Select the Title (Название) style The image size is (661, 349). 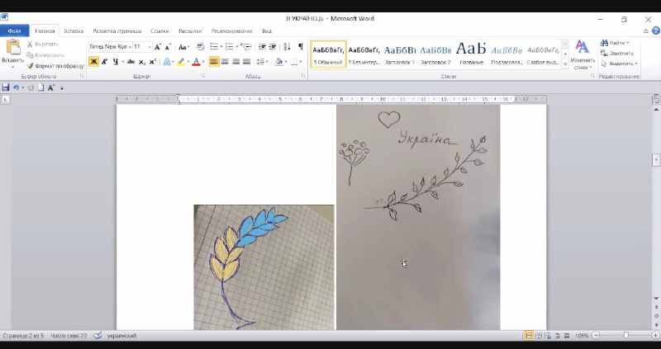(x=471, y=54)
